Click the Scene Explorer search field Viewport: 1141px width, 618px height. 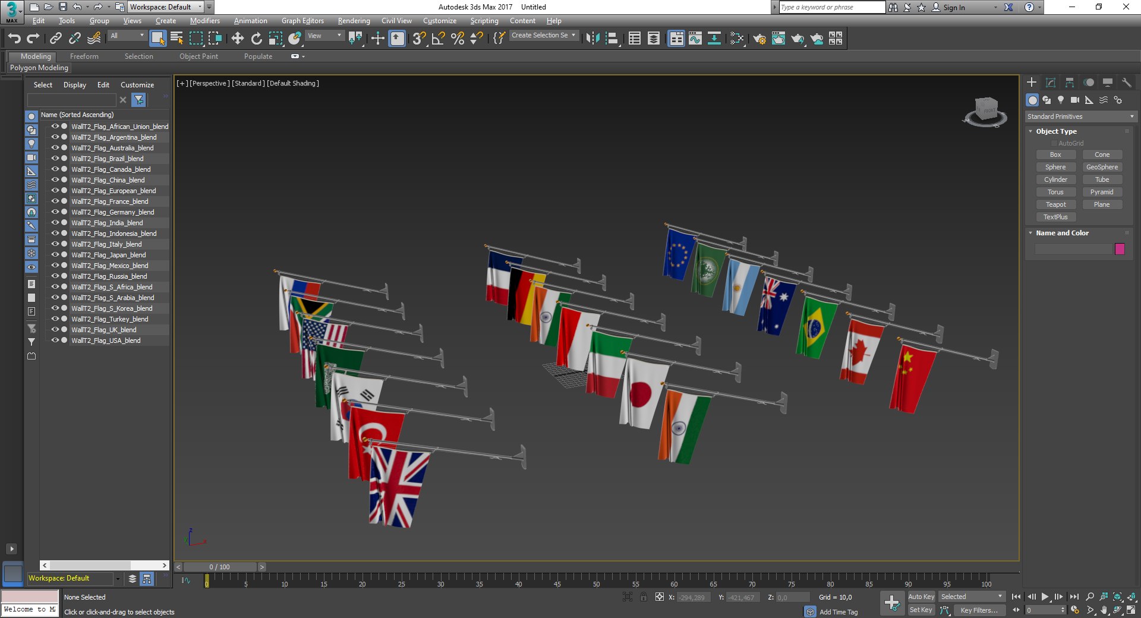pos(71,100)
